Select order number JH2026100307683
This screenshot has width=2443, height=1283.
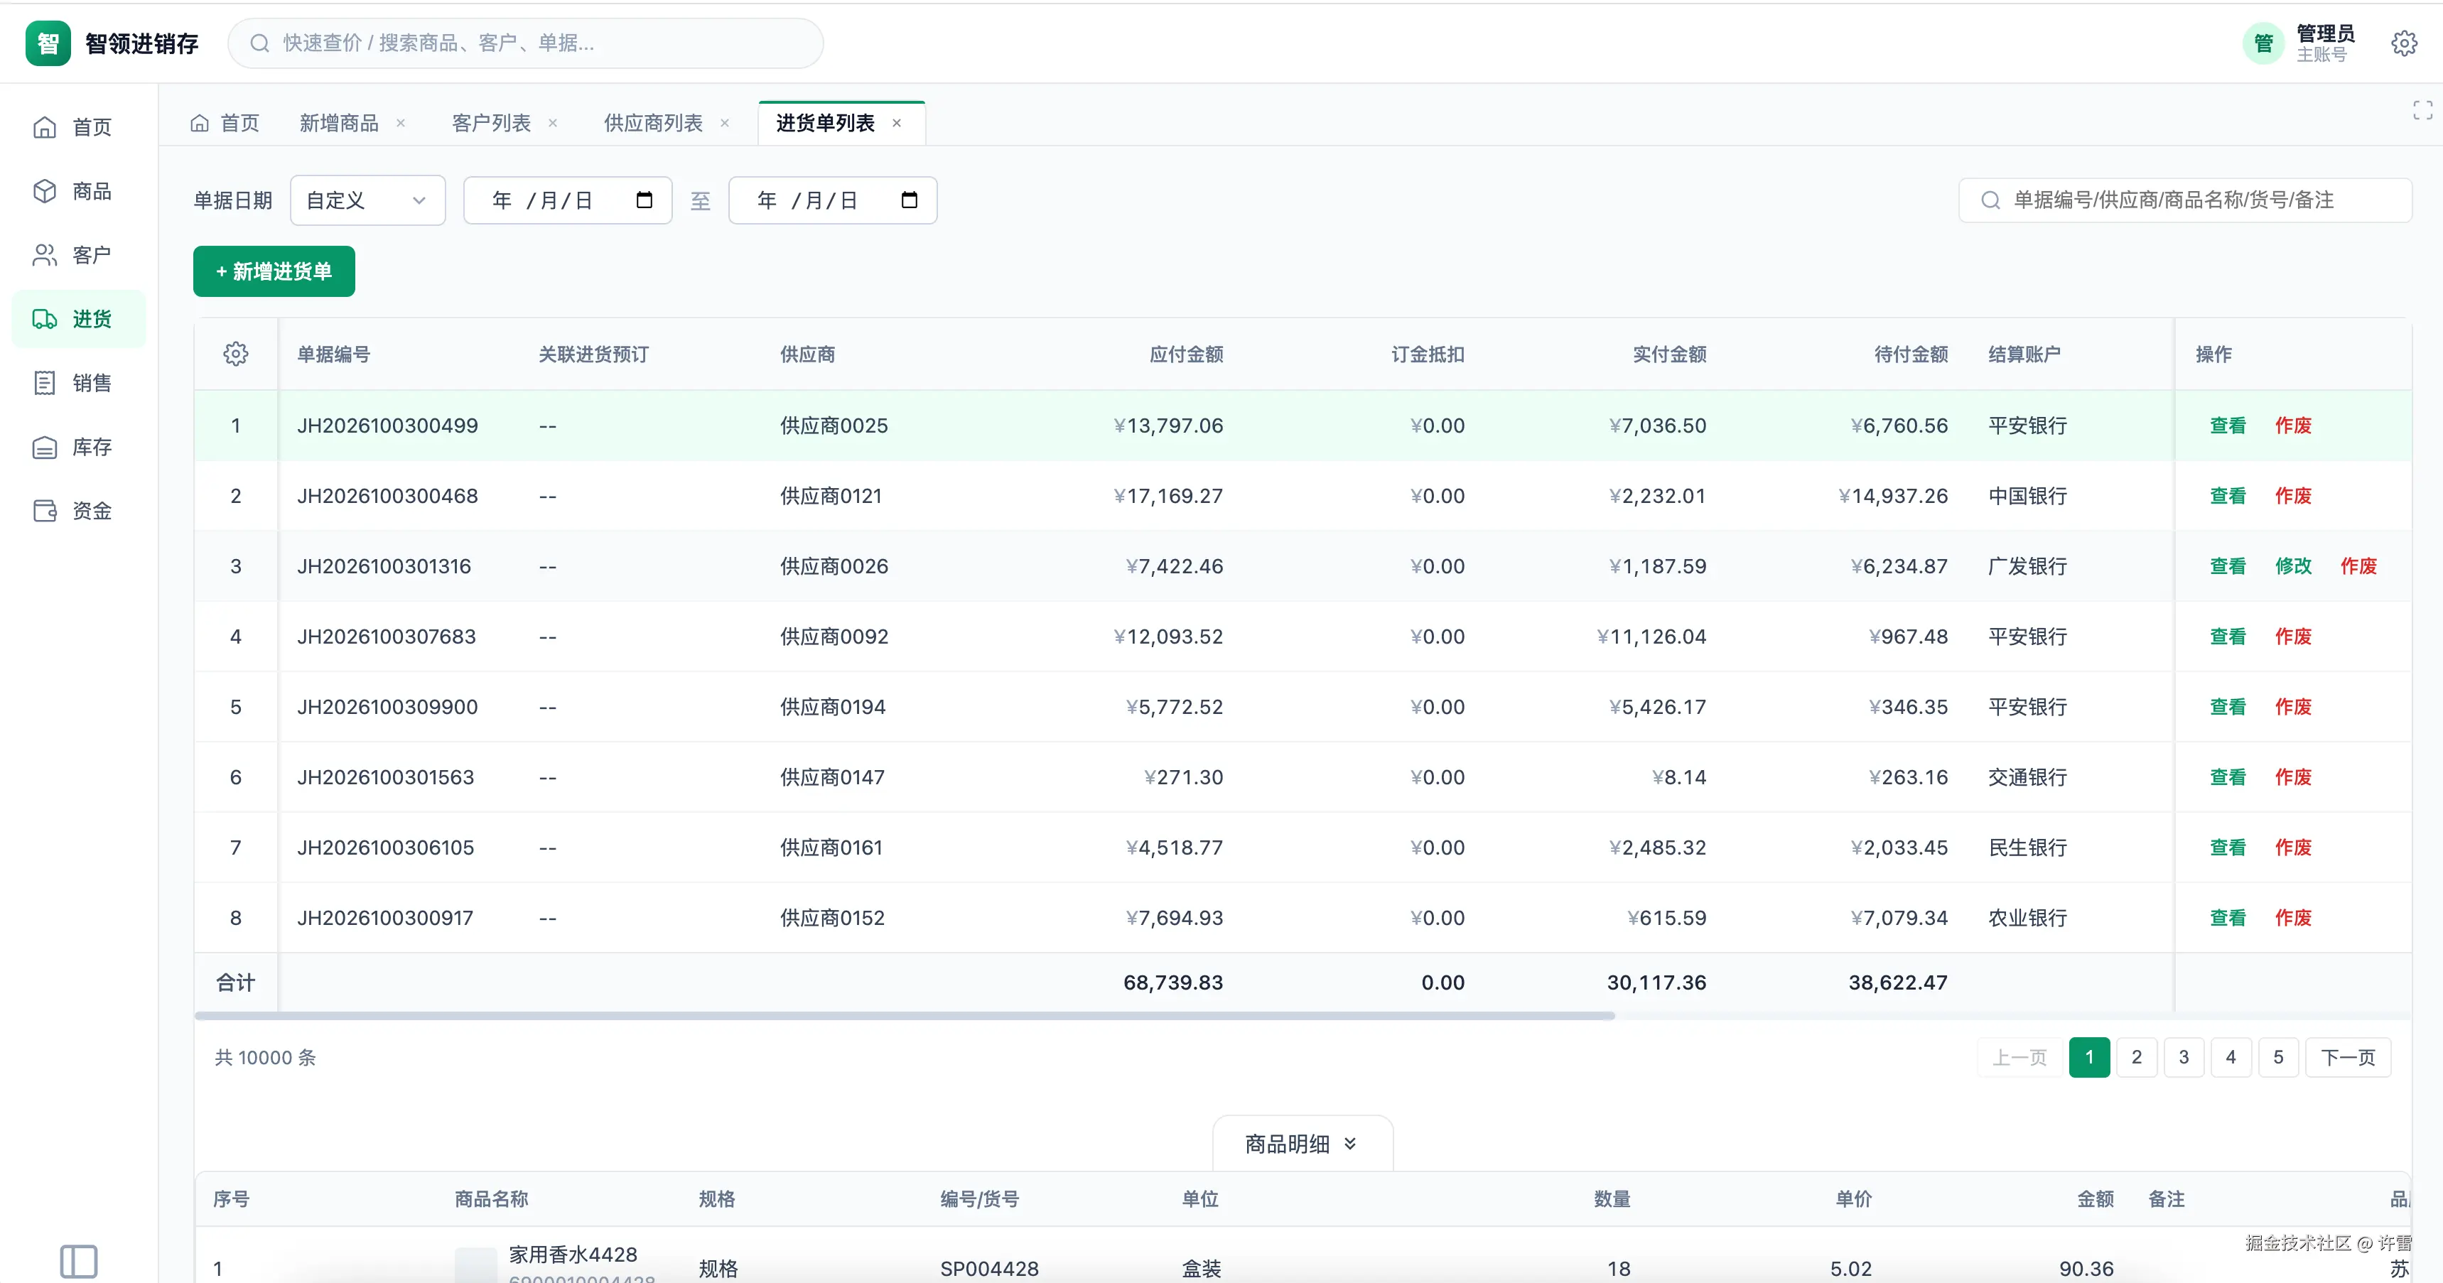[386, 637]
